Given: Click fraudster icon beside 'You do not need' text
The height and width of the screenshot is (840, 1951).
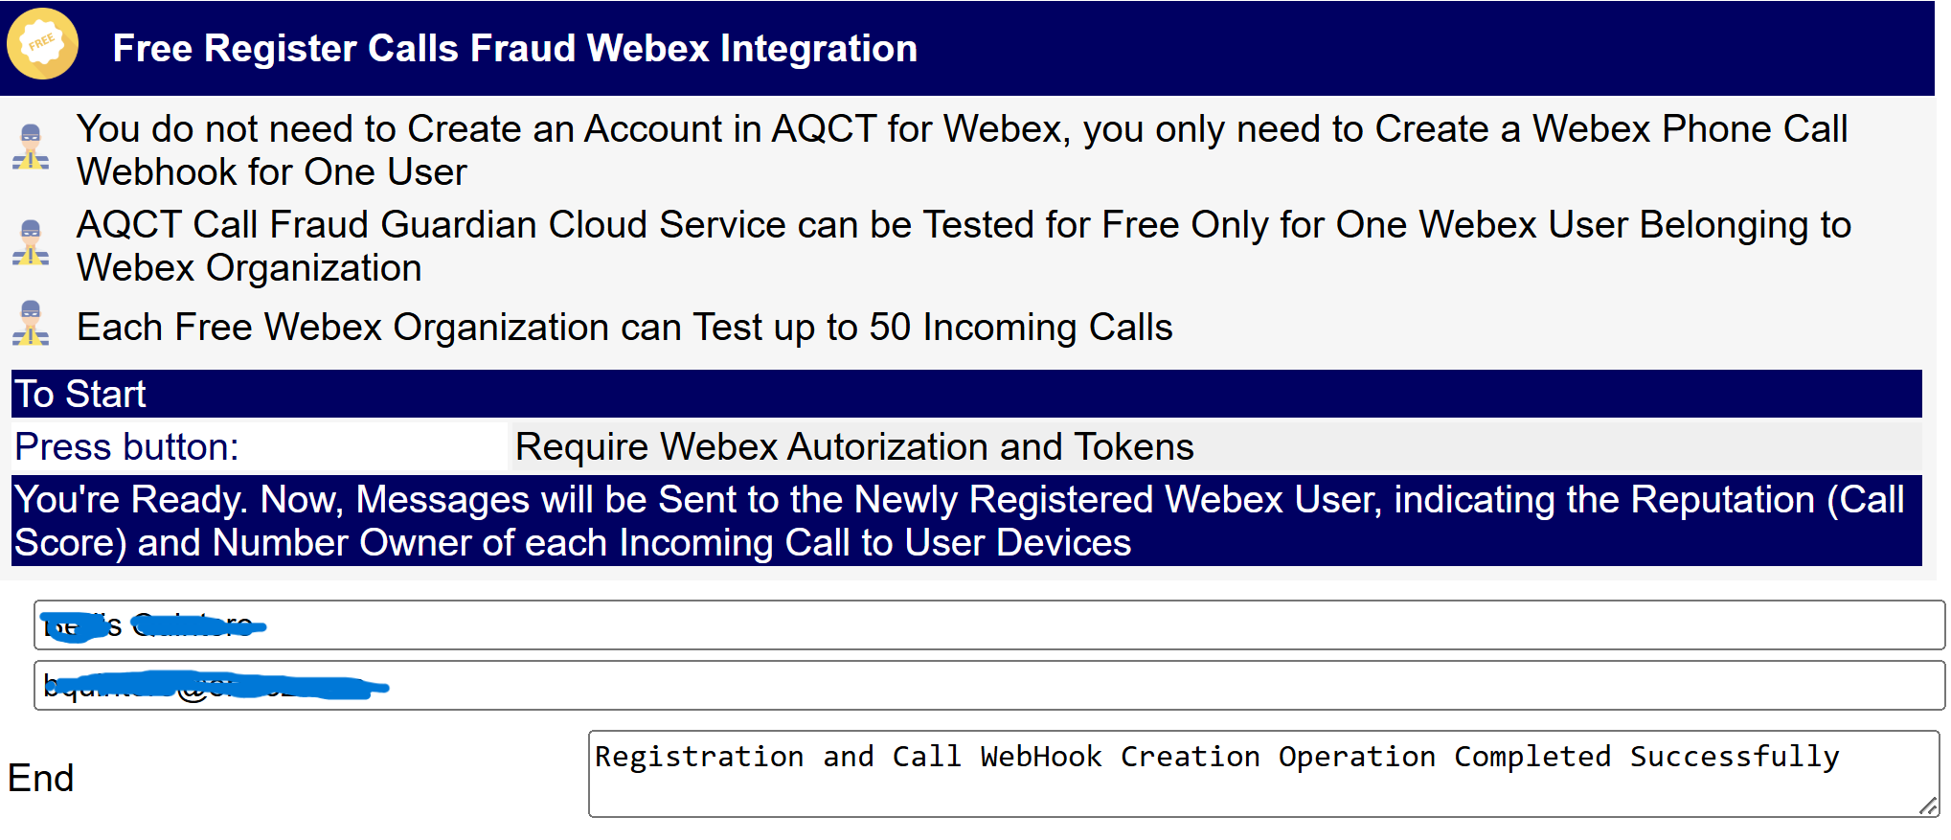Looking at the screenshot, I should [31, 148].
